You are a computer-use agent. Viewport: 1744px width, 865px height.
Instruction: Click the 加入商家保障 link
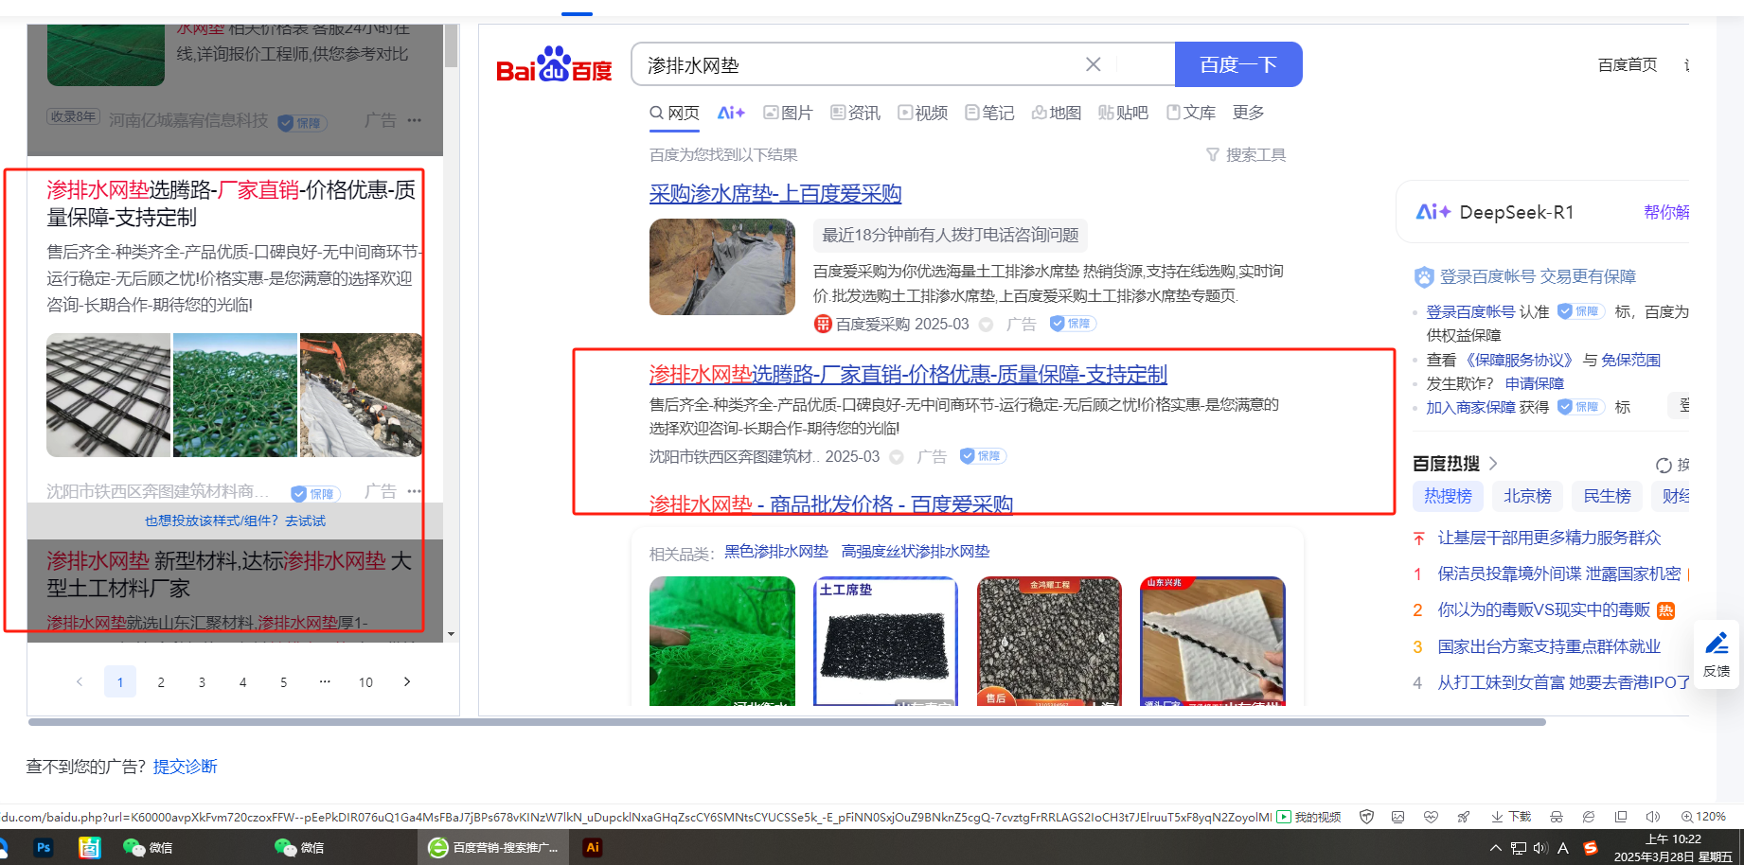[1471, 407]
